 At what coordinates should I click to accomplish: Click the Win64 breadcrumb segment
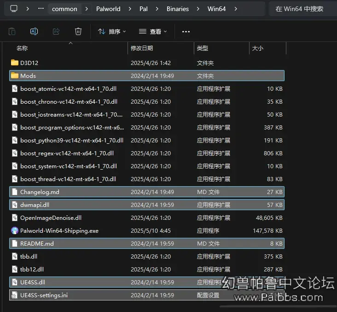(216, 9)
